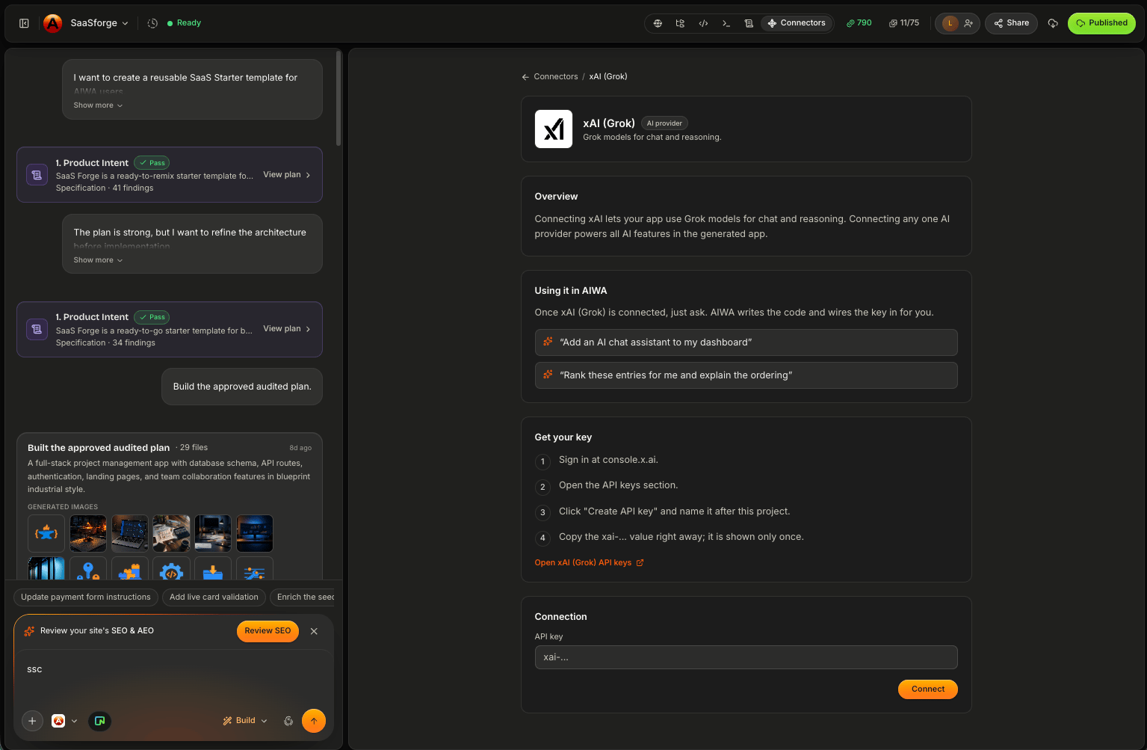Click the green Published button

pyautogui.click(x=1101, y=23)
